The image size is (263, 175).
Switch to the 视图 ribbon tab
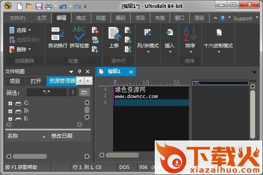(101, 18)
